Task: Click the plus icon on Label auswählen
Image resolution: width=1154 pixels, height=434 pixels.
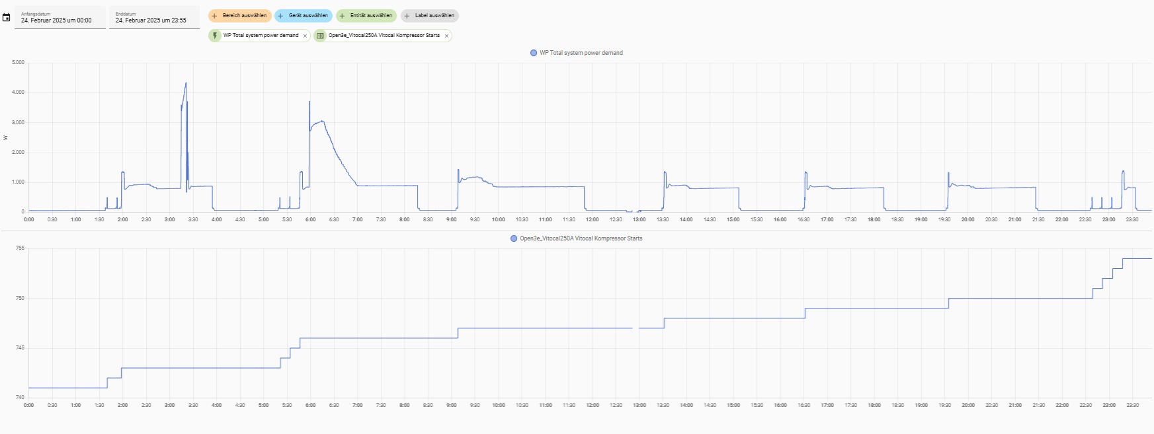Action: click(407, 16)
